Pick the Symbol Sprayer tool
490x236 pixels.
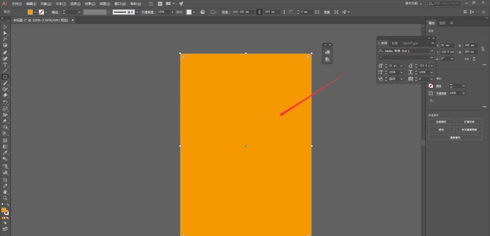click(5, 166)
